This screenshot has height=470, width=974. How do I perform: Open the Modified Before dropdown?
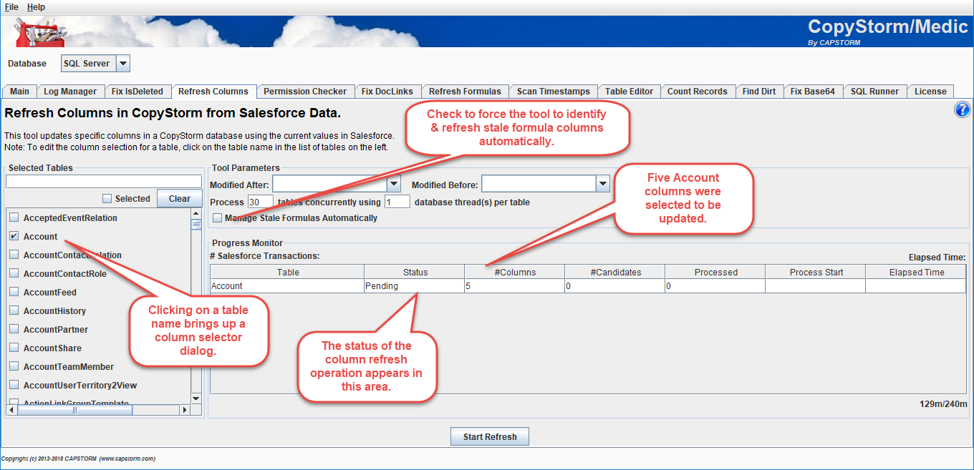tap(602, 185)
